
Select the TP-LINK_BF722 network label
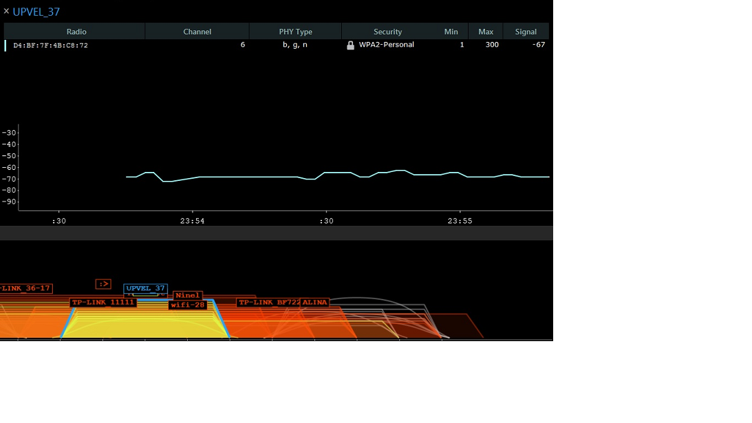point(268,303)
